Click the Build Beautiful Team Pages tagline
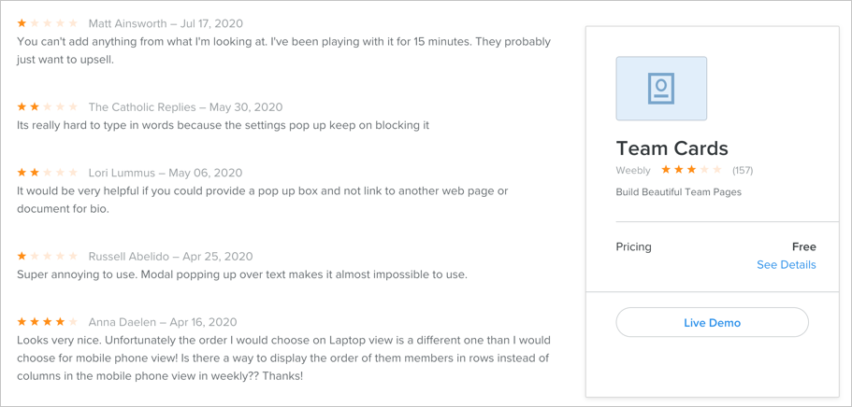The height and width of the screenshot is (407, 852). click(678, 192)
